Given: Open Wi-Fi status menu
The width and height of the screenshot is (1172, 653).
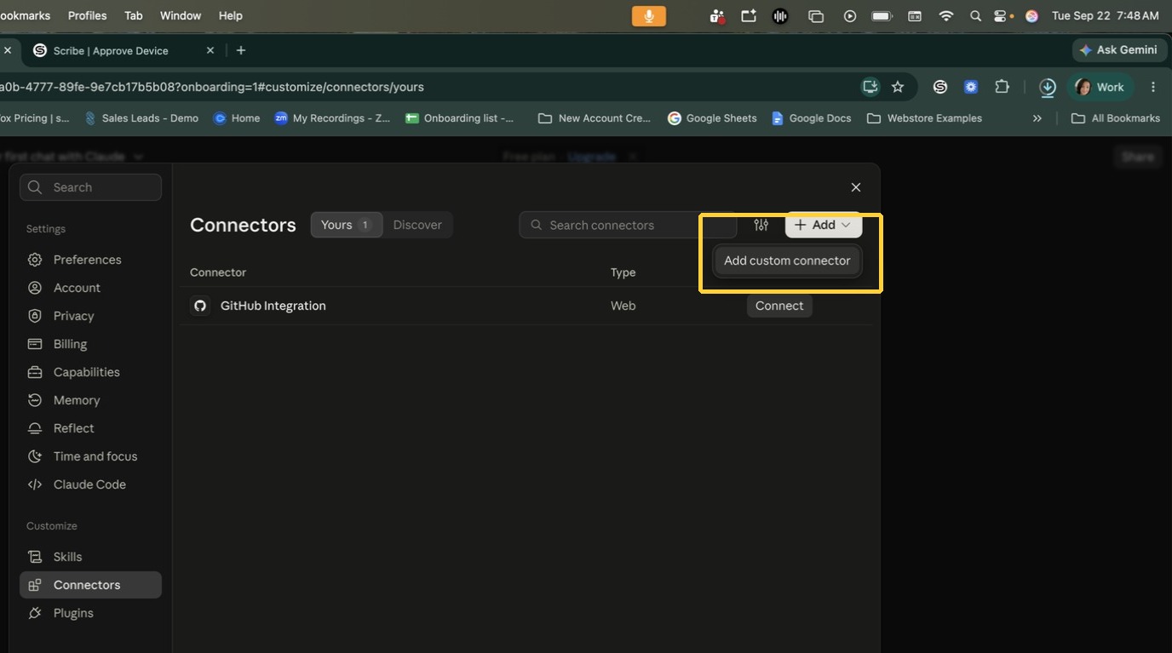Looking at the screenshot, I should point(945,15).
